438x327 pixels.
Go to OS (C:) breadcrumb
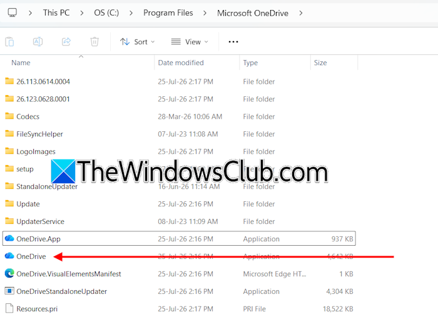point(106,13)
